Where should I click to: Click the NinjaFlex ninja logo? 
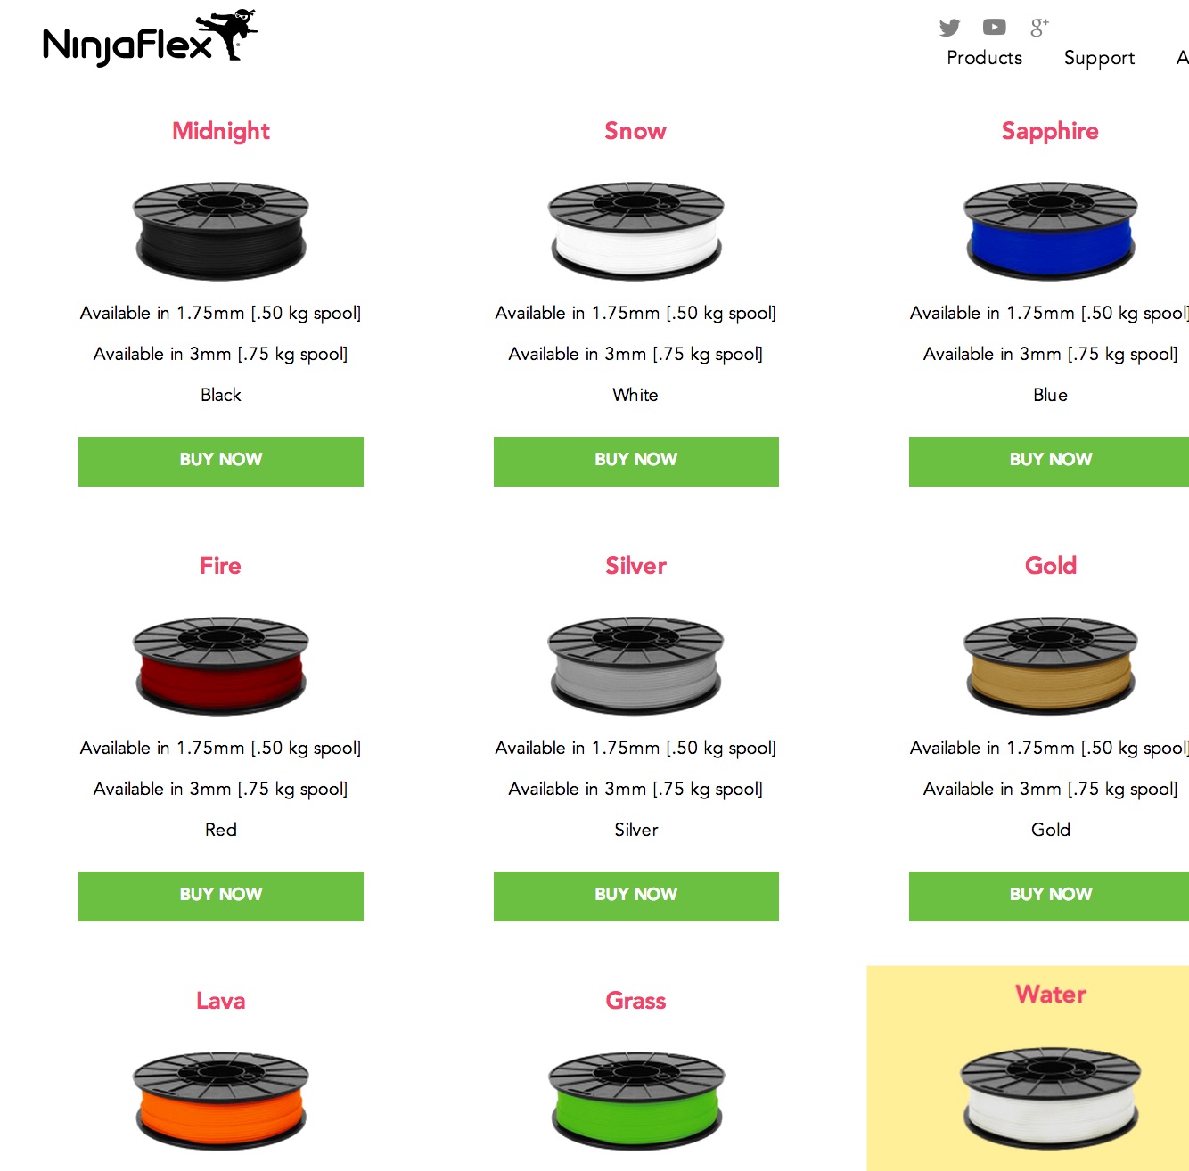[x=150, y=38]
